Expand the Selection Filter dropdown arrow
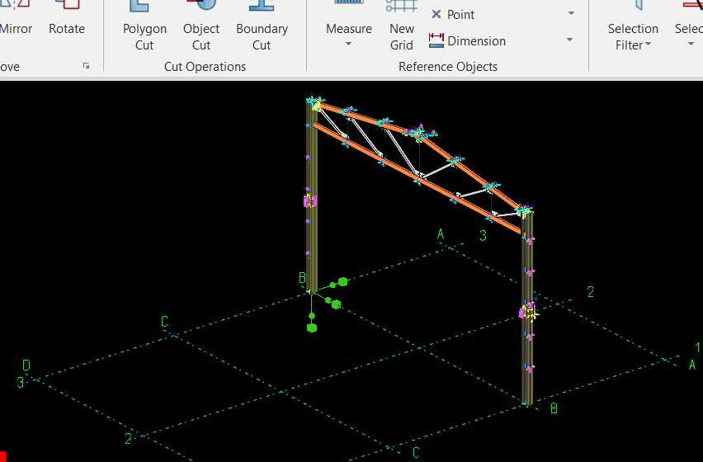 coord(648,45)
